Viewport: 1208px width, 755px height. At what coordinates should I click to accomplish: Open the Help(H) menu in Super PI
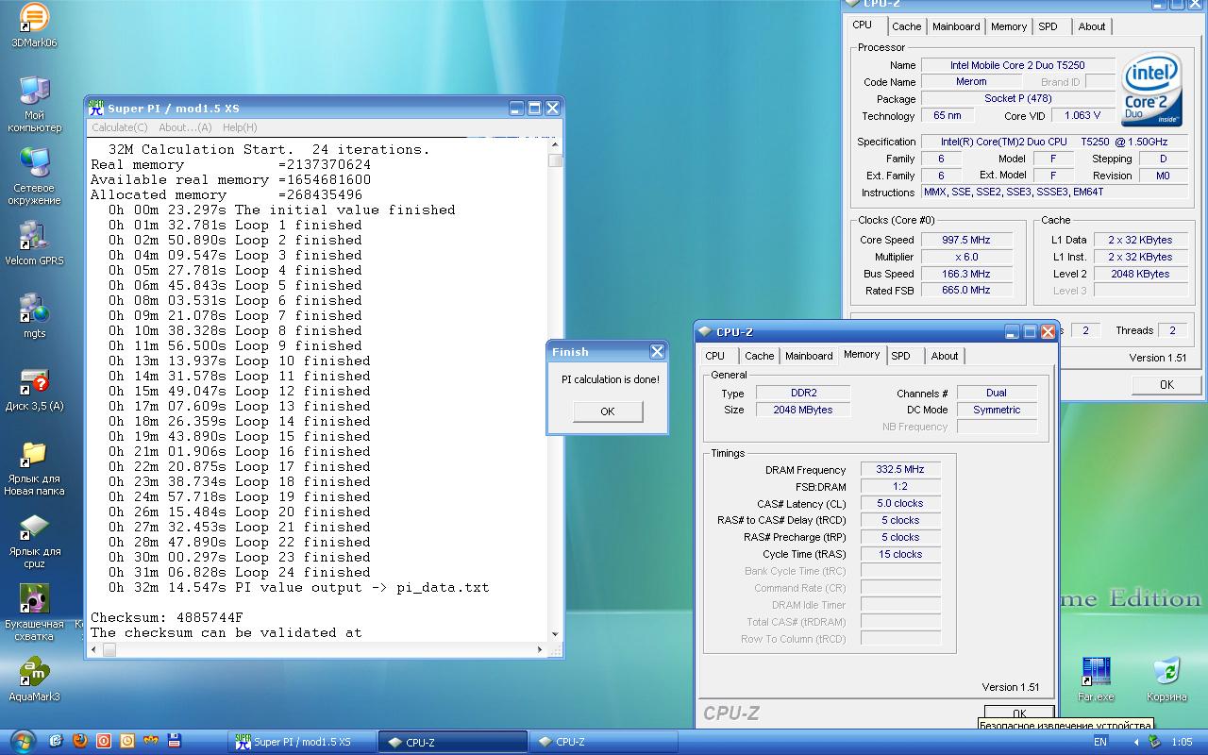(x=240, y=127)
